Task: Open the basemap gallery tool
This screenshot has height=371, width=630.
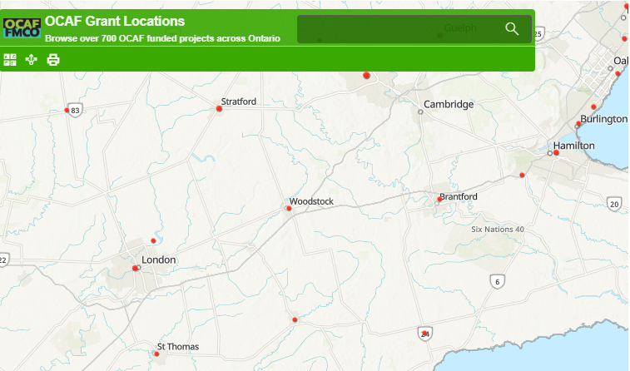Action: point(10,60)
